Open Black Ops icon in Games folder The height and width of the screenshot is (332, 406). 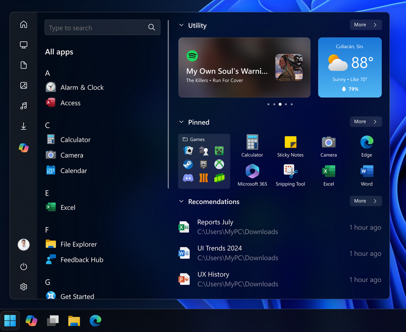[204, 178]
